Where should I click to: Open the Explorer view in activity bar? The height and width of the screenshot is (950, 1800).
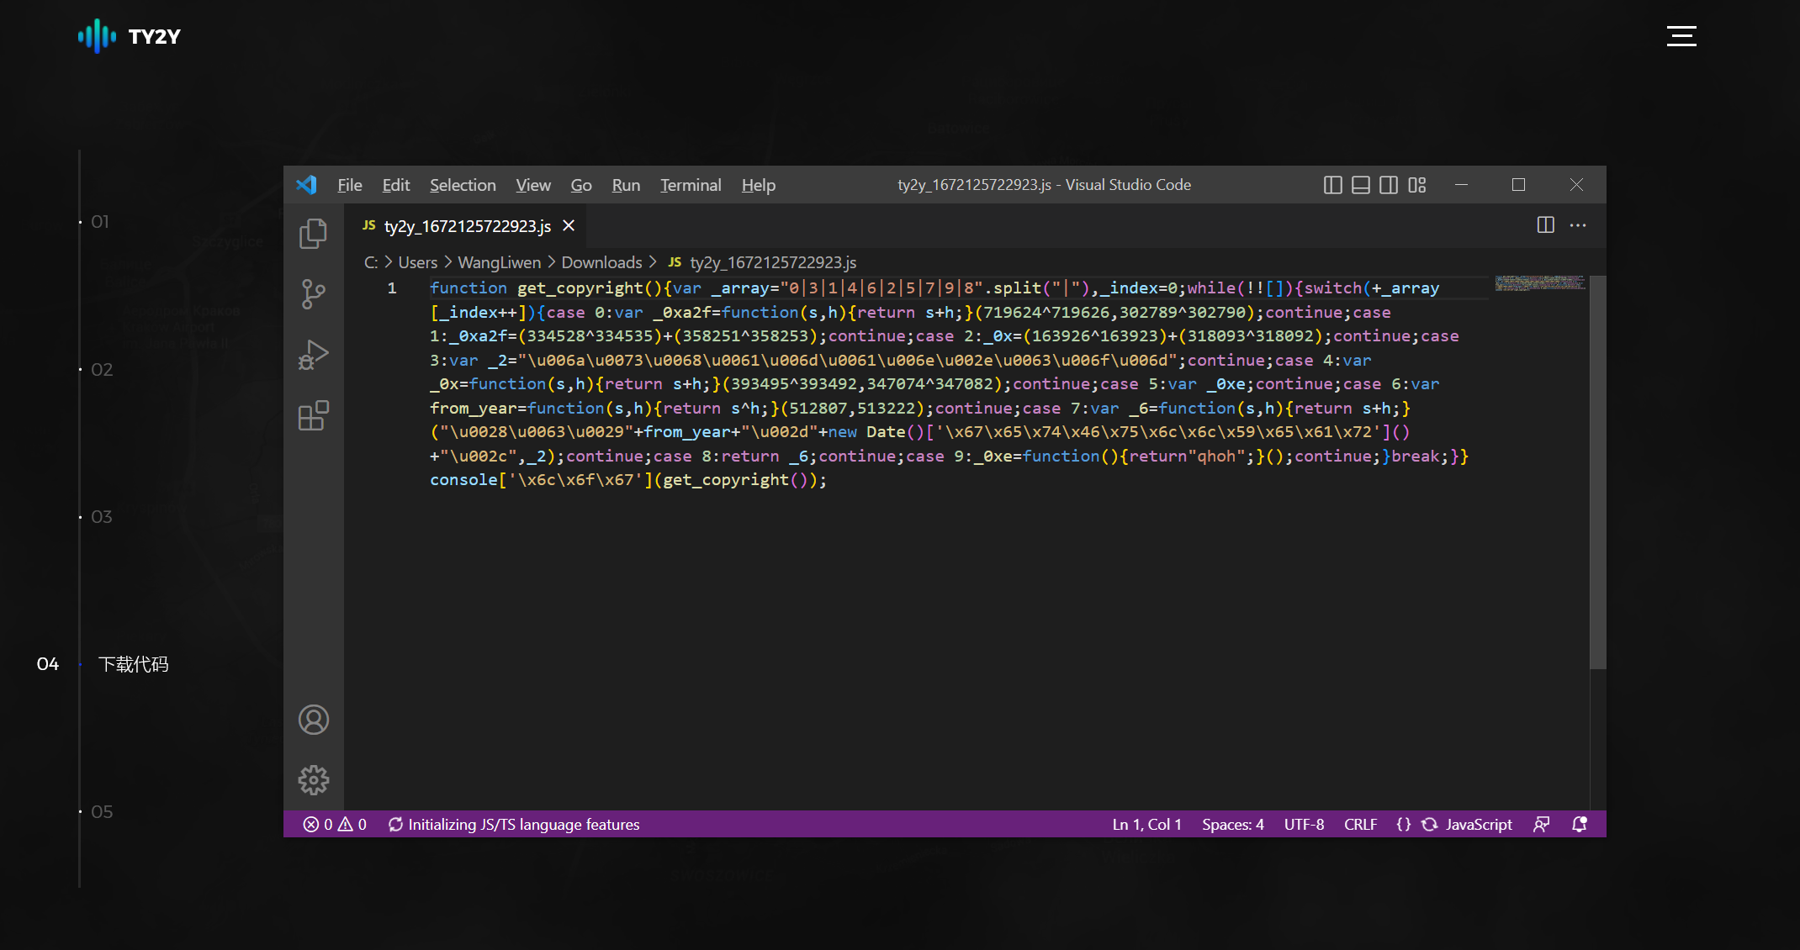click(x=313, y=233)
